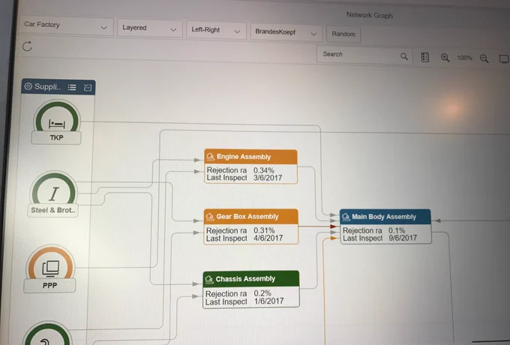Click the zoom out icon
Viewport: 510px width, 345px height.
(484, 58)
